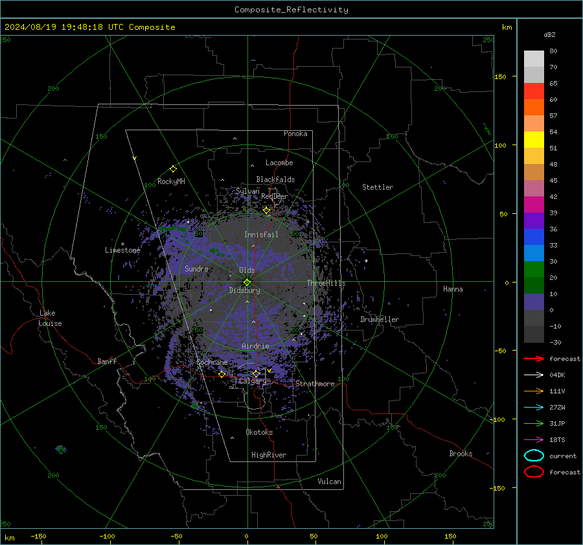The width and height of the screenshot is (583, 545).
Task: Select the green 31JP arrow legend icon
Action: (534, 423)
